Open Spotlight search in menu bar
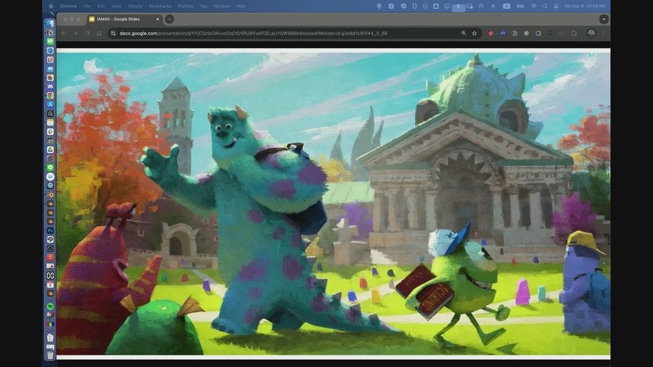This screenshot has width=653, height=367. pos(545,6)
